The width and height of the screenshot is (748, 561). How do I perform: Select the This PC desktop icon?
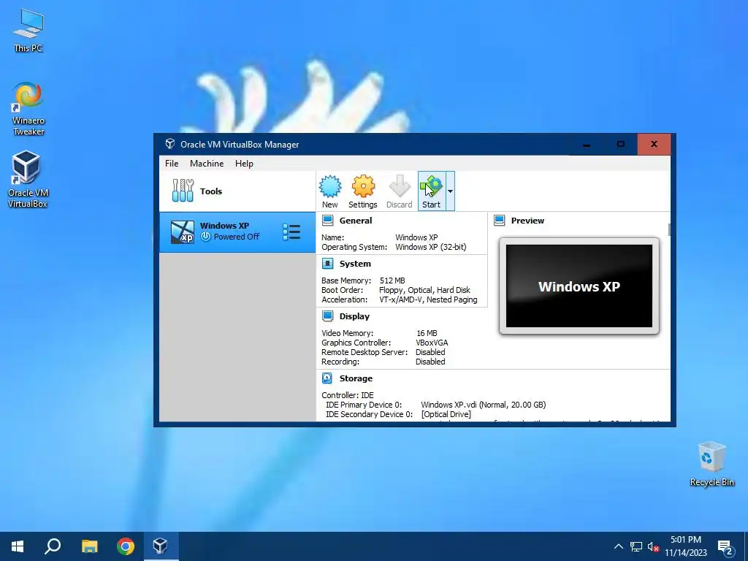[28, 31]
